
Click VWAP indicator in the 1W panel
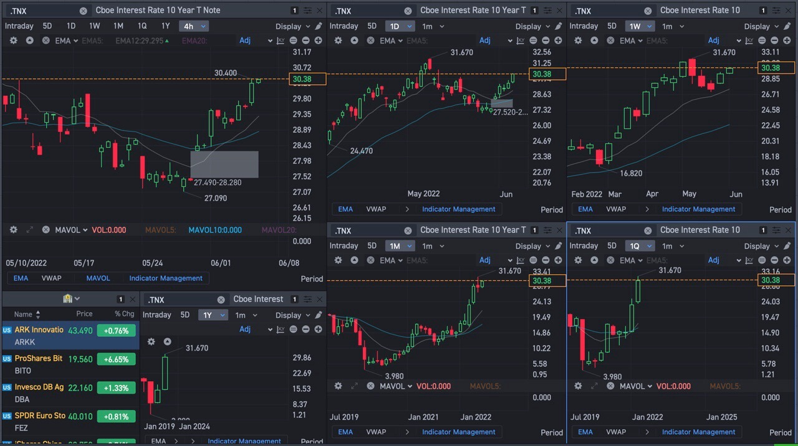click(616, 209)
